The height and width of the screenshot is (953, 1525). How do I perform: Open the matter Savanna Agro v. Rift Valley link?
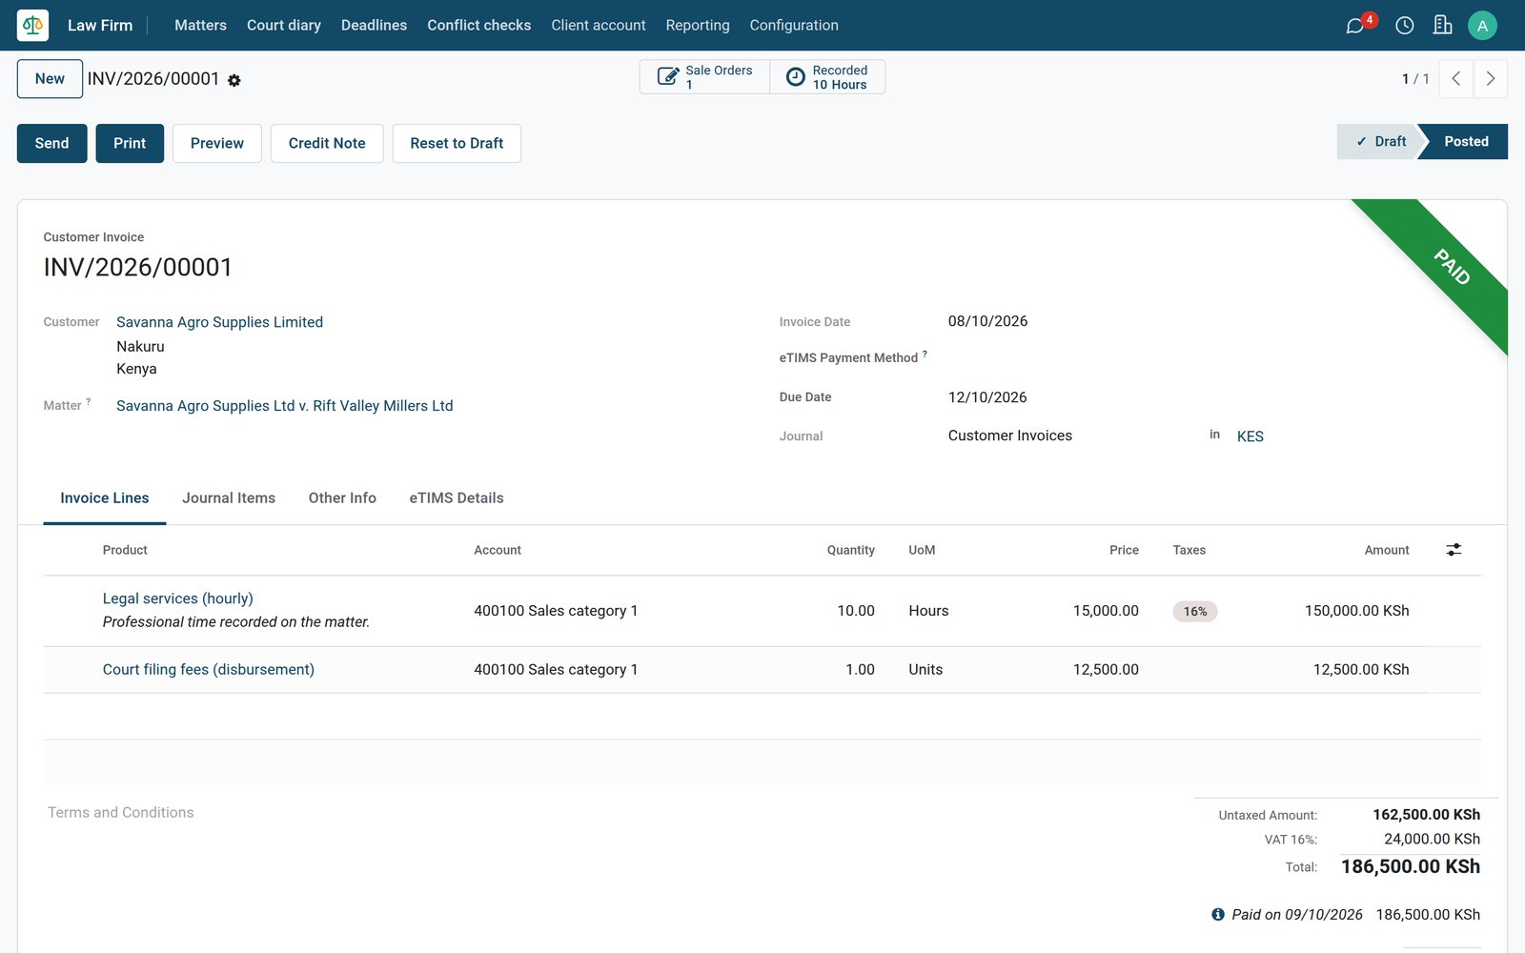tap(284, 406)
